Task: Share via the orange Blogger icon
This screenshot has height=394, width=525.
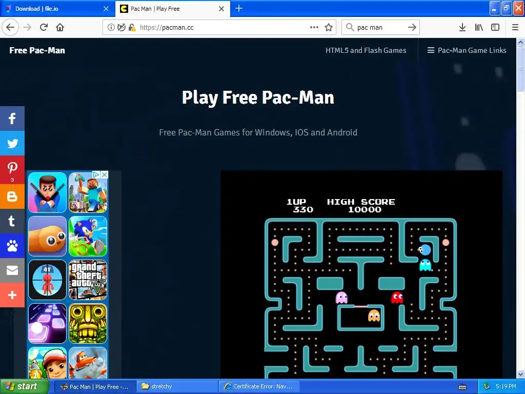Action: (x=12, y=196)
